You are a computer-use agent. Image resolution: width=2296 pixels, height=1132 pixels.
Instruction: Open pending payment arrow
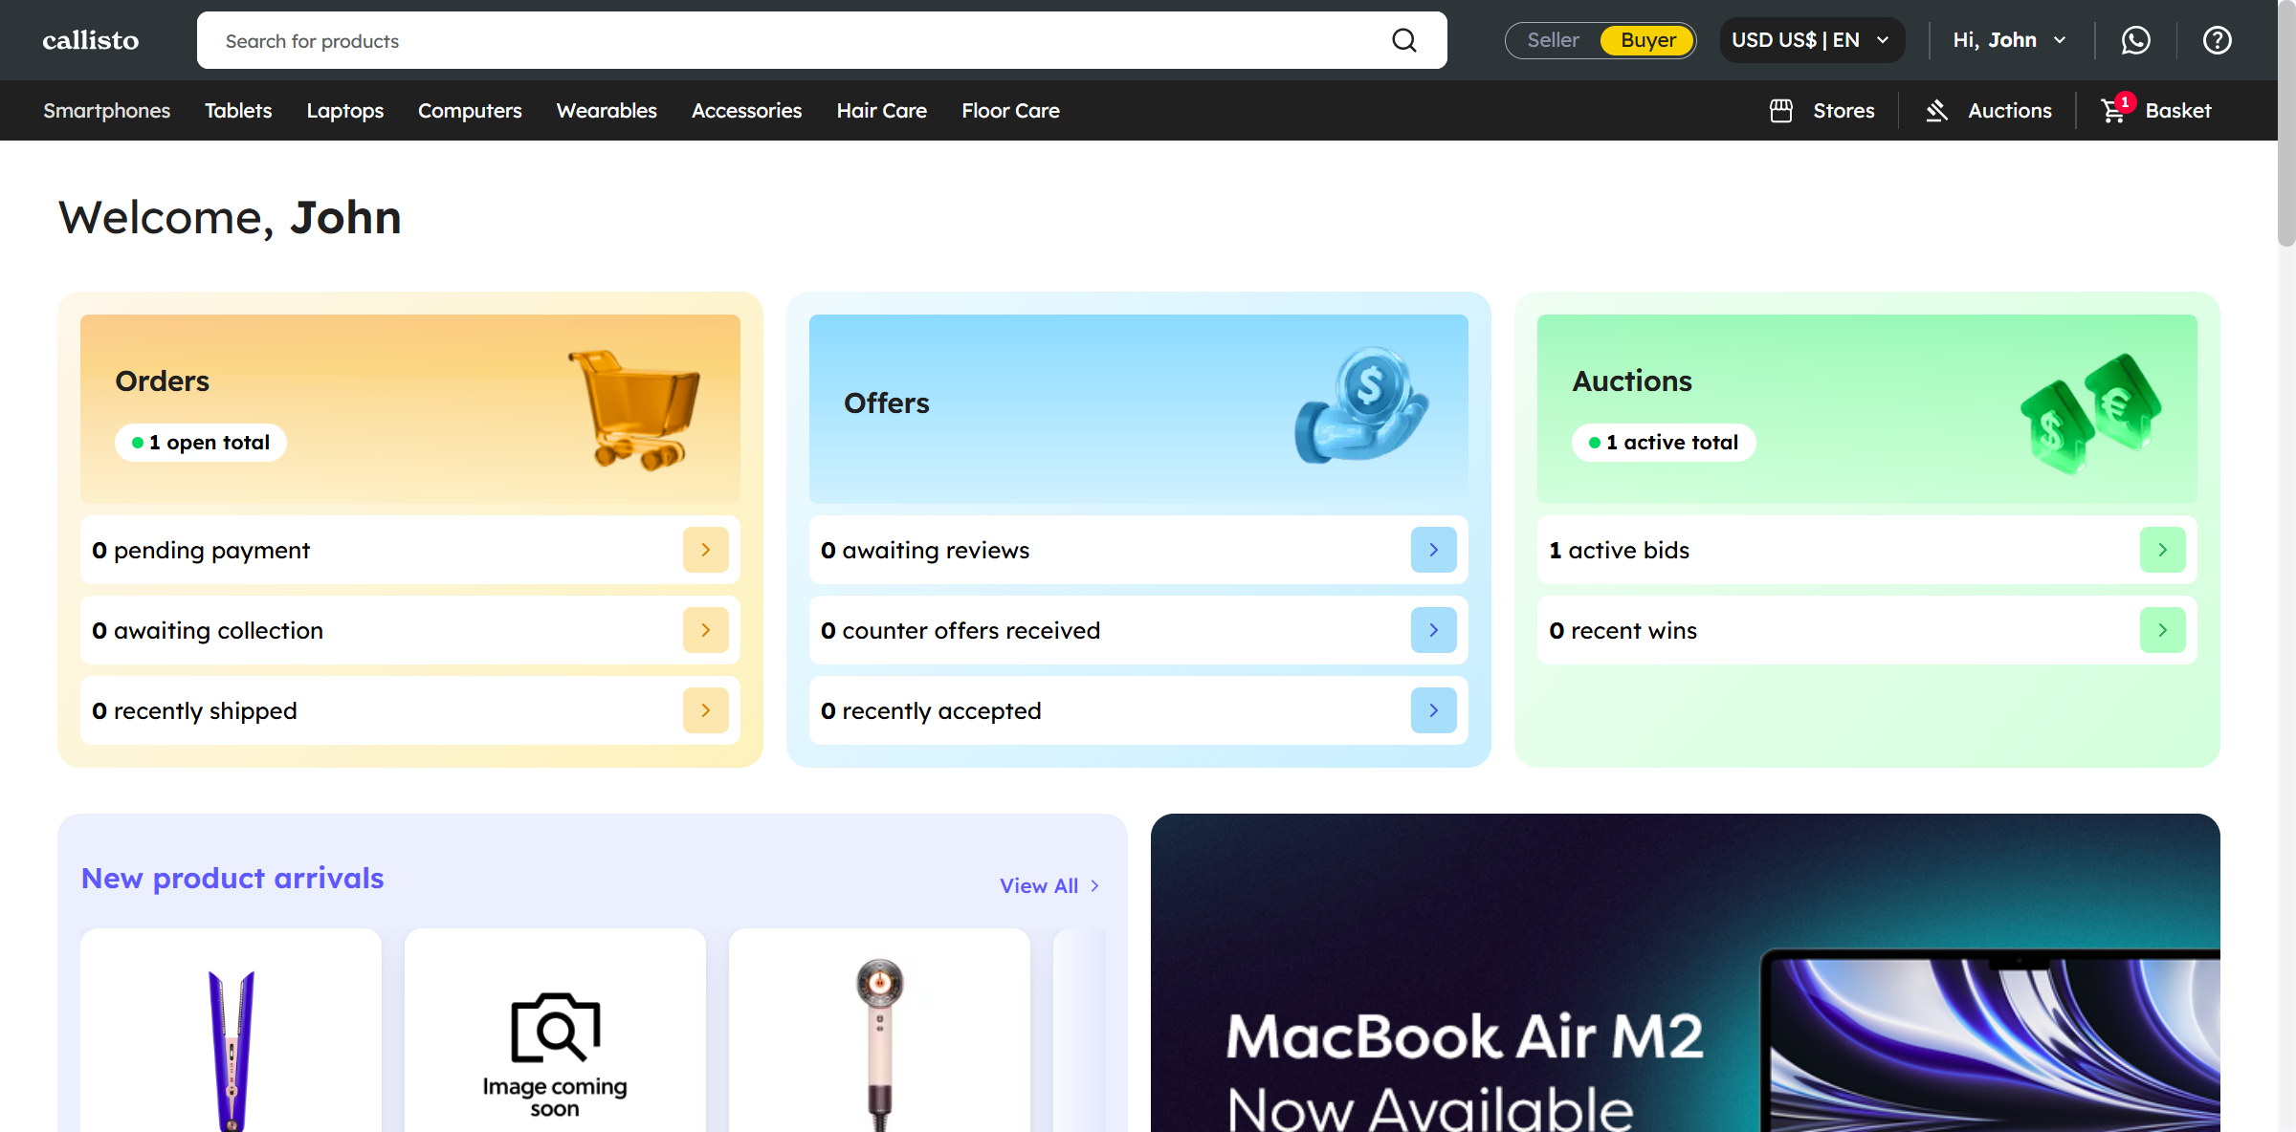pos(706,550)
